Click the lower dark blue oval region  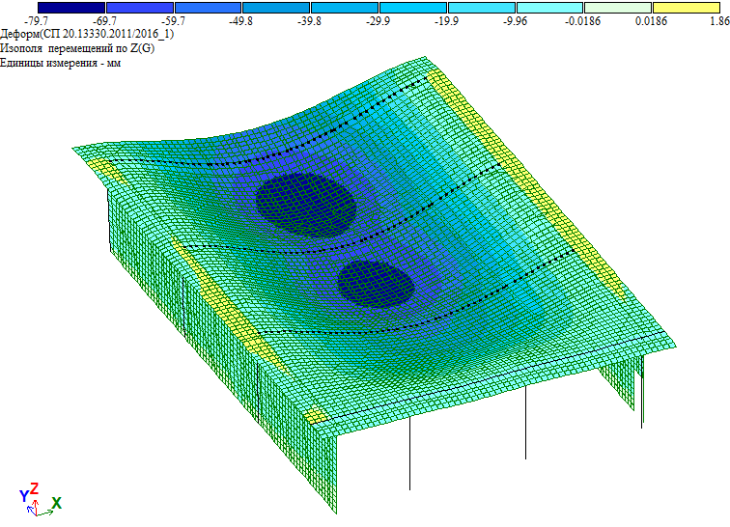(376, 283)
